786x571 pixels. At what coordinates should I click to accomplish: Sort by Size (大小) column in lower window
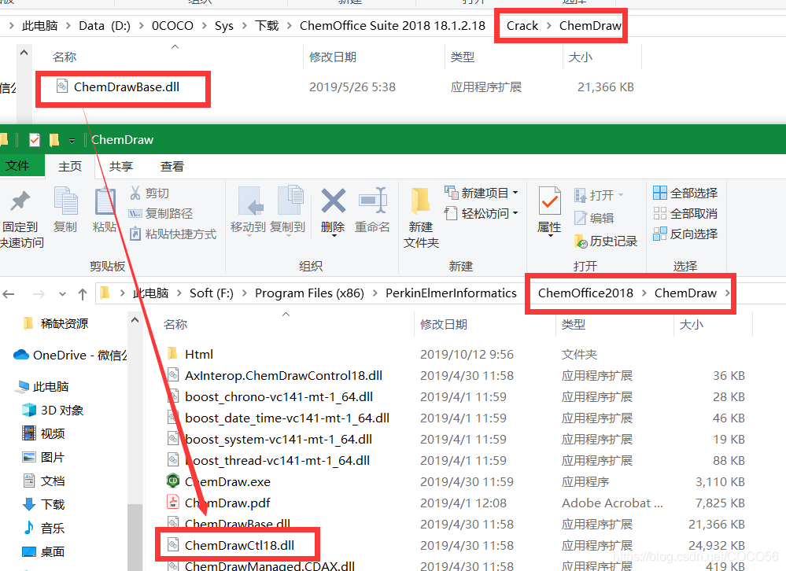click(x=692, y=325)
